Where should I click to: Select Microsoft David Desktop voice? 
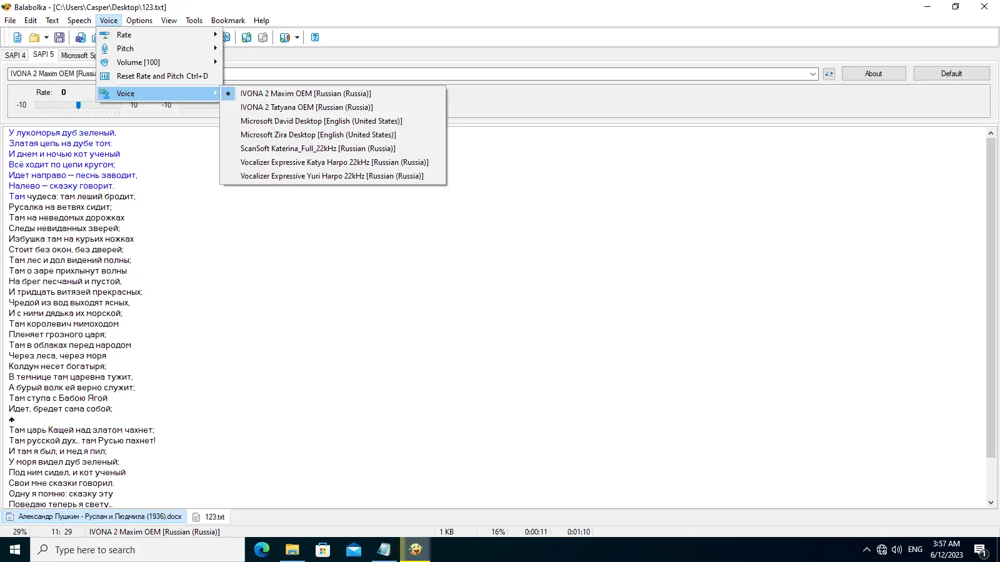pyautogui.click(x=333, y=121)
